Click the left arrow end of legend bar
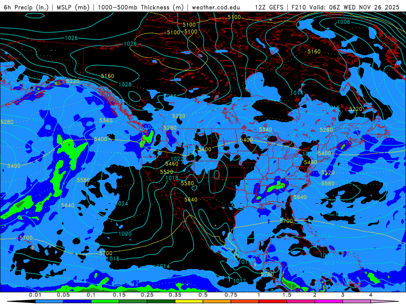This screenshot has height=304, width=406. [21, 301]
